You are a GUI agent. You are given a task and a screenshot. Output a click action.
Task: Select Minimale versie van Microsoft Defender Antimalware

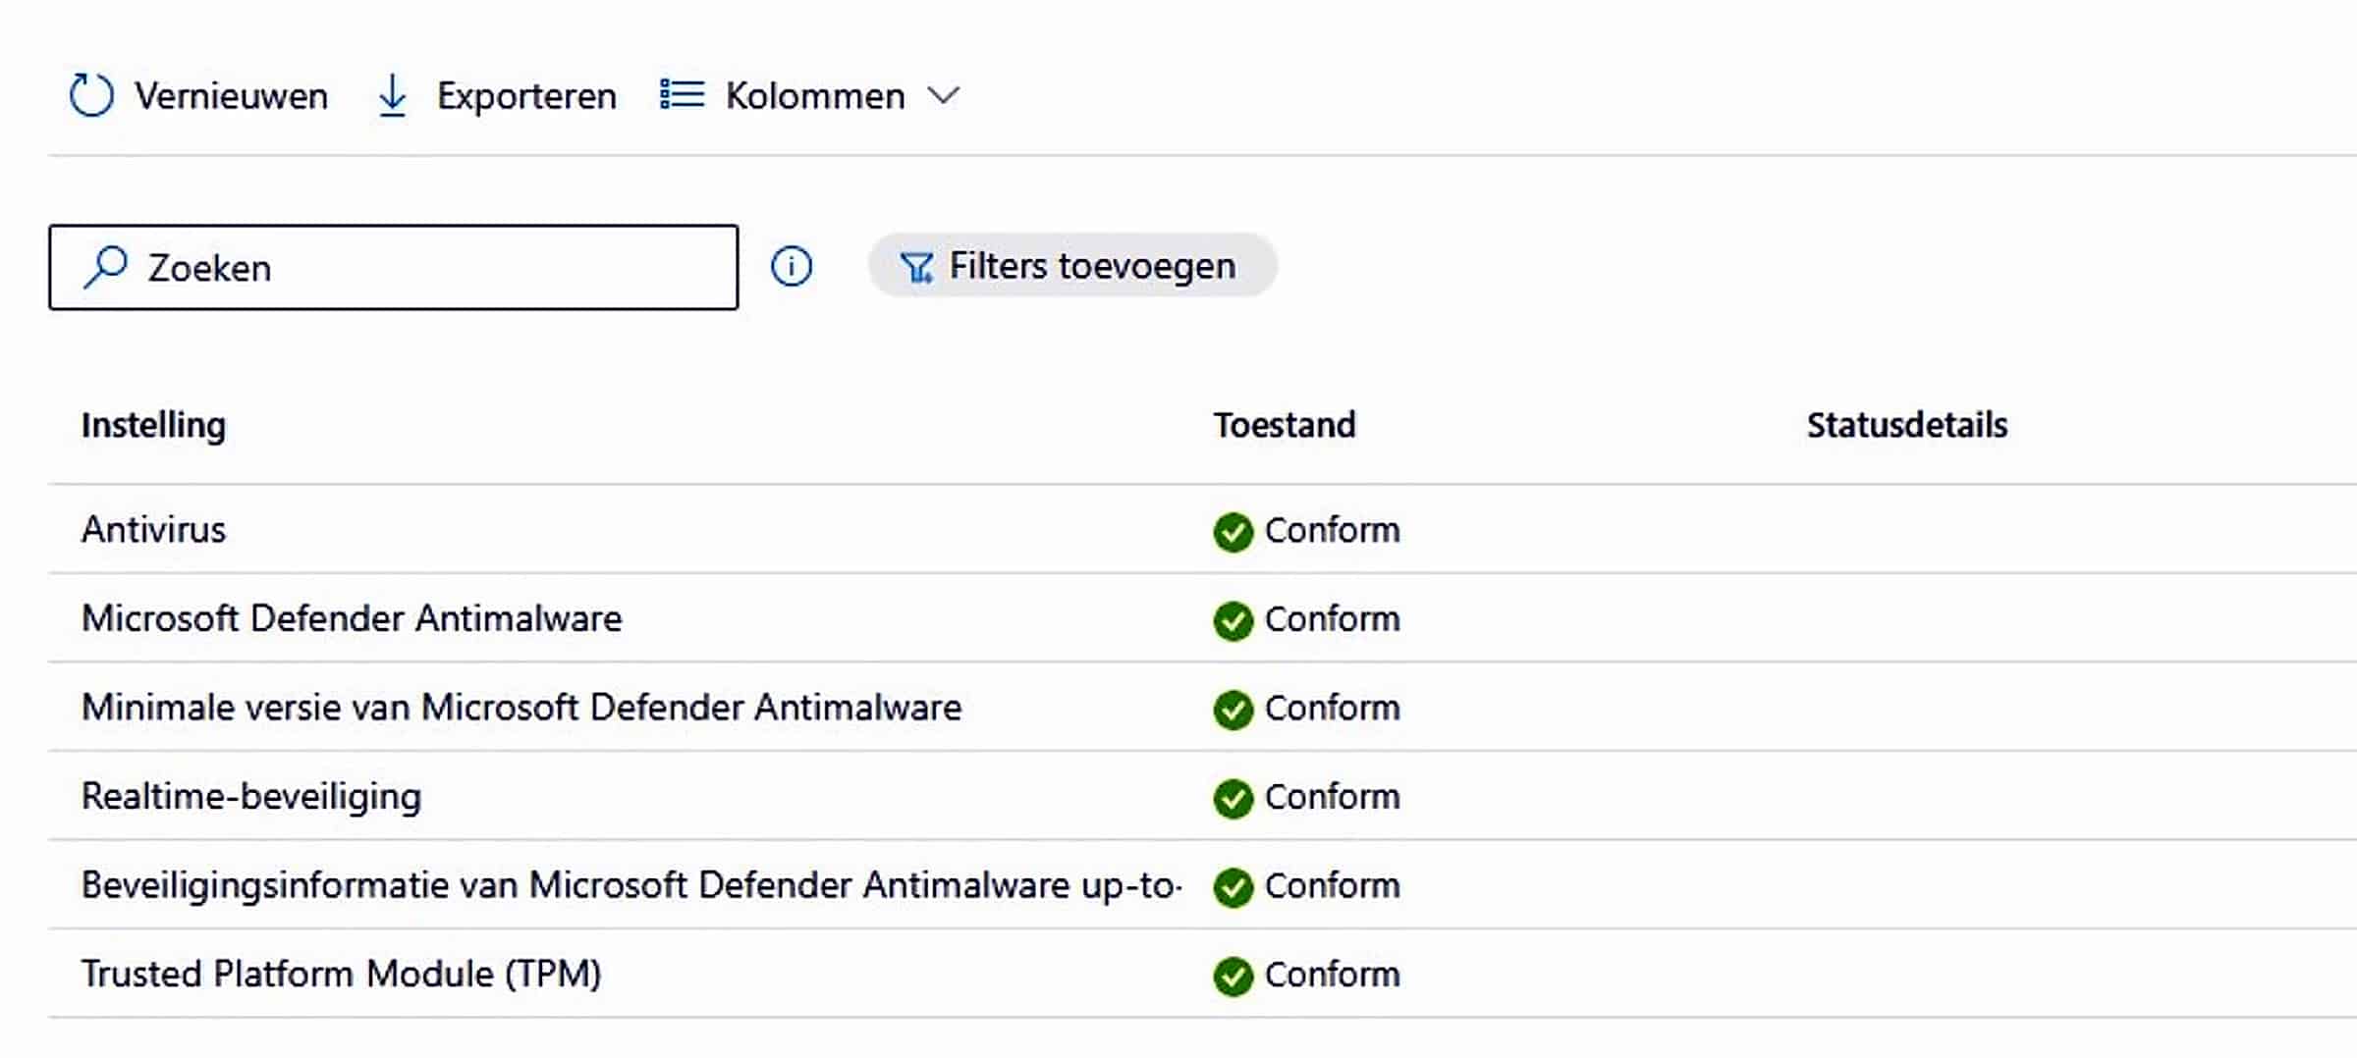pos(1203,708)
